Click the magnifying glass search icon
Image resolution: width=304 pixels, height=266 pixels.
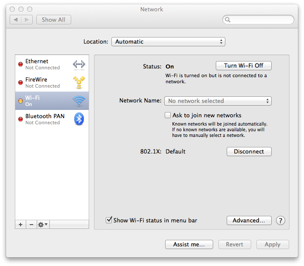pos(228,20)
